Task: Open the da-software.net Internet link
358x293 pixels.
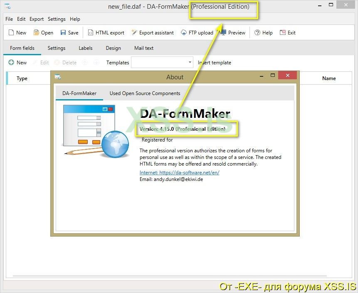Action: coord(180,173)
